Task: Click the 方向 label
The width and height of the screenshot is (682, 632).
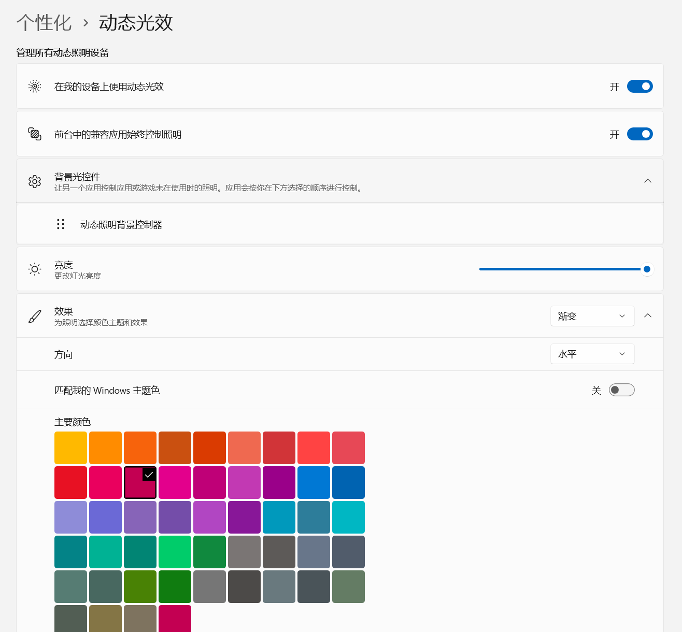Action: tap(63, 354)
